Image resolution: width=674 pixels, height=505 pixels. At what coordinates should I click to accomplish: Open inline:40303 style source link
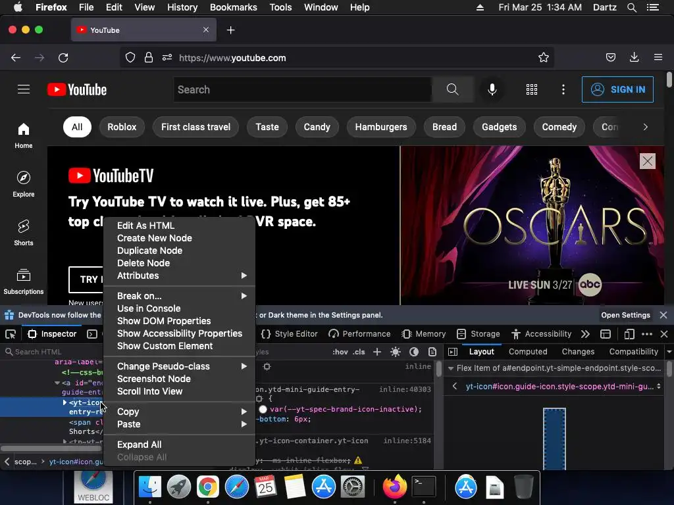405,389
